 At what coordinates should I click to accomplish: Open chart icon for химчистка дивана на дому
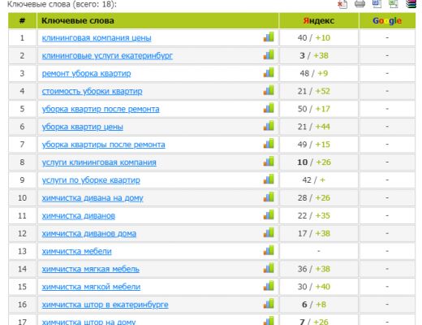tap(269, 197)
